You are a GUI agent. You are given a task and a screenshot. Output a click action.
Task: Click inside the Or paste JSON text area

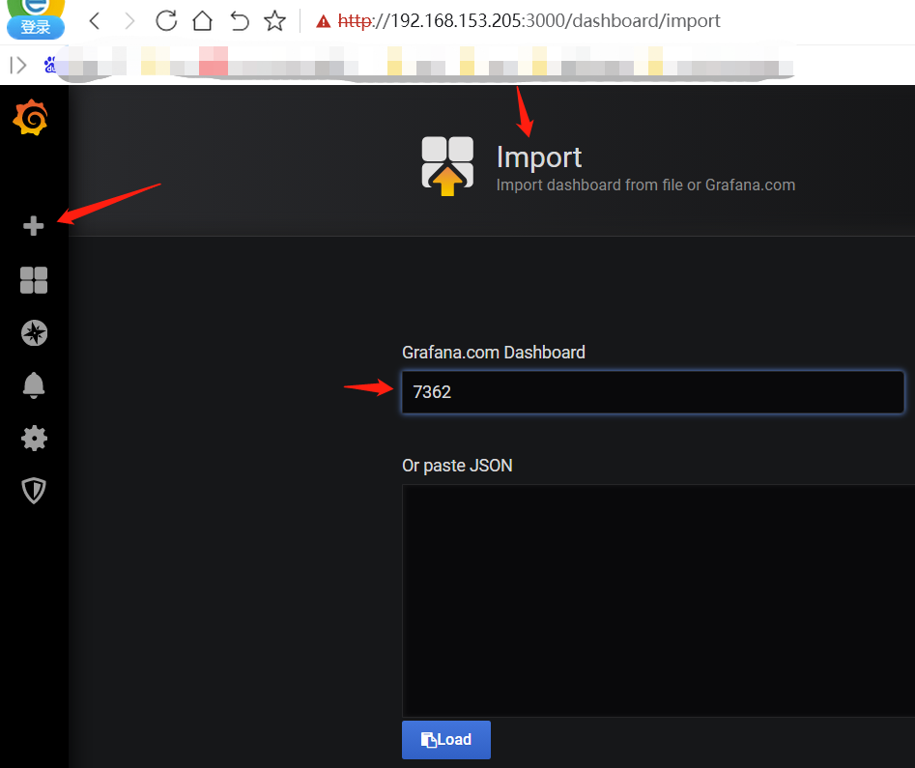[658, 601]
